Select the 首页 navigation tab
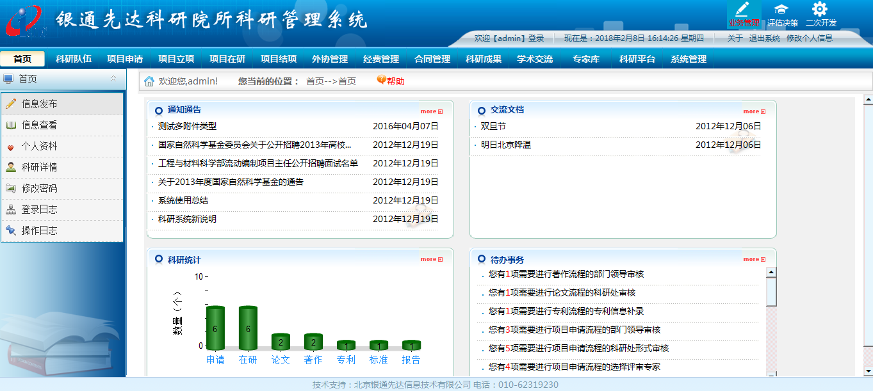 [22, 59]
